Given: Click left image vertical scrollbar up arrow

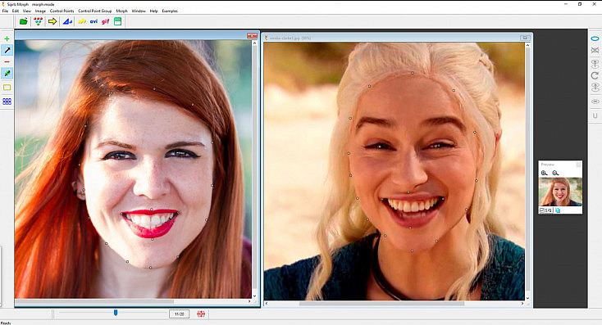Looking at the screenshot, I should [254, 43].
